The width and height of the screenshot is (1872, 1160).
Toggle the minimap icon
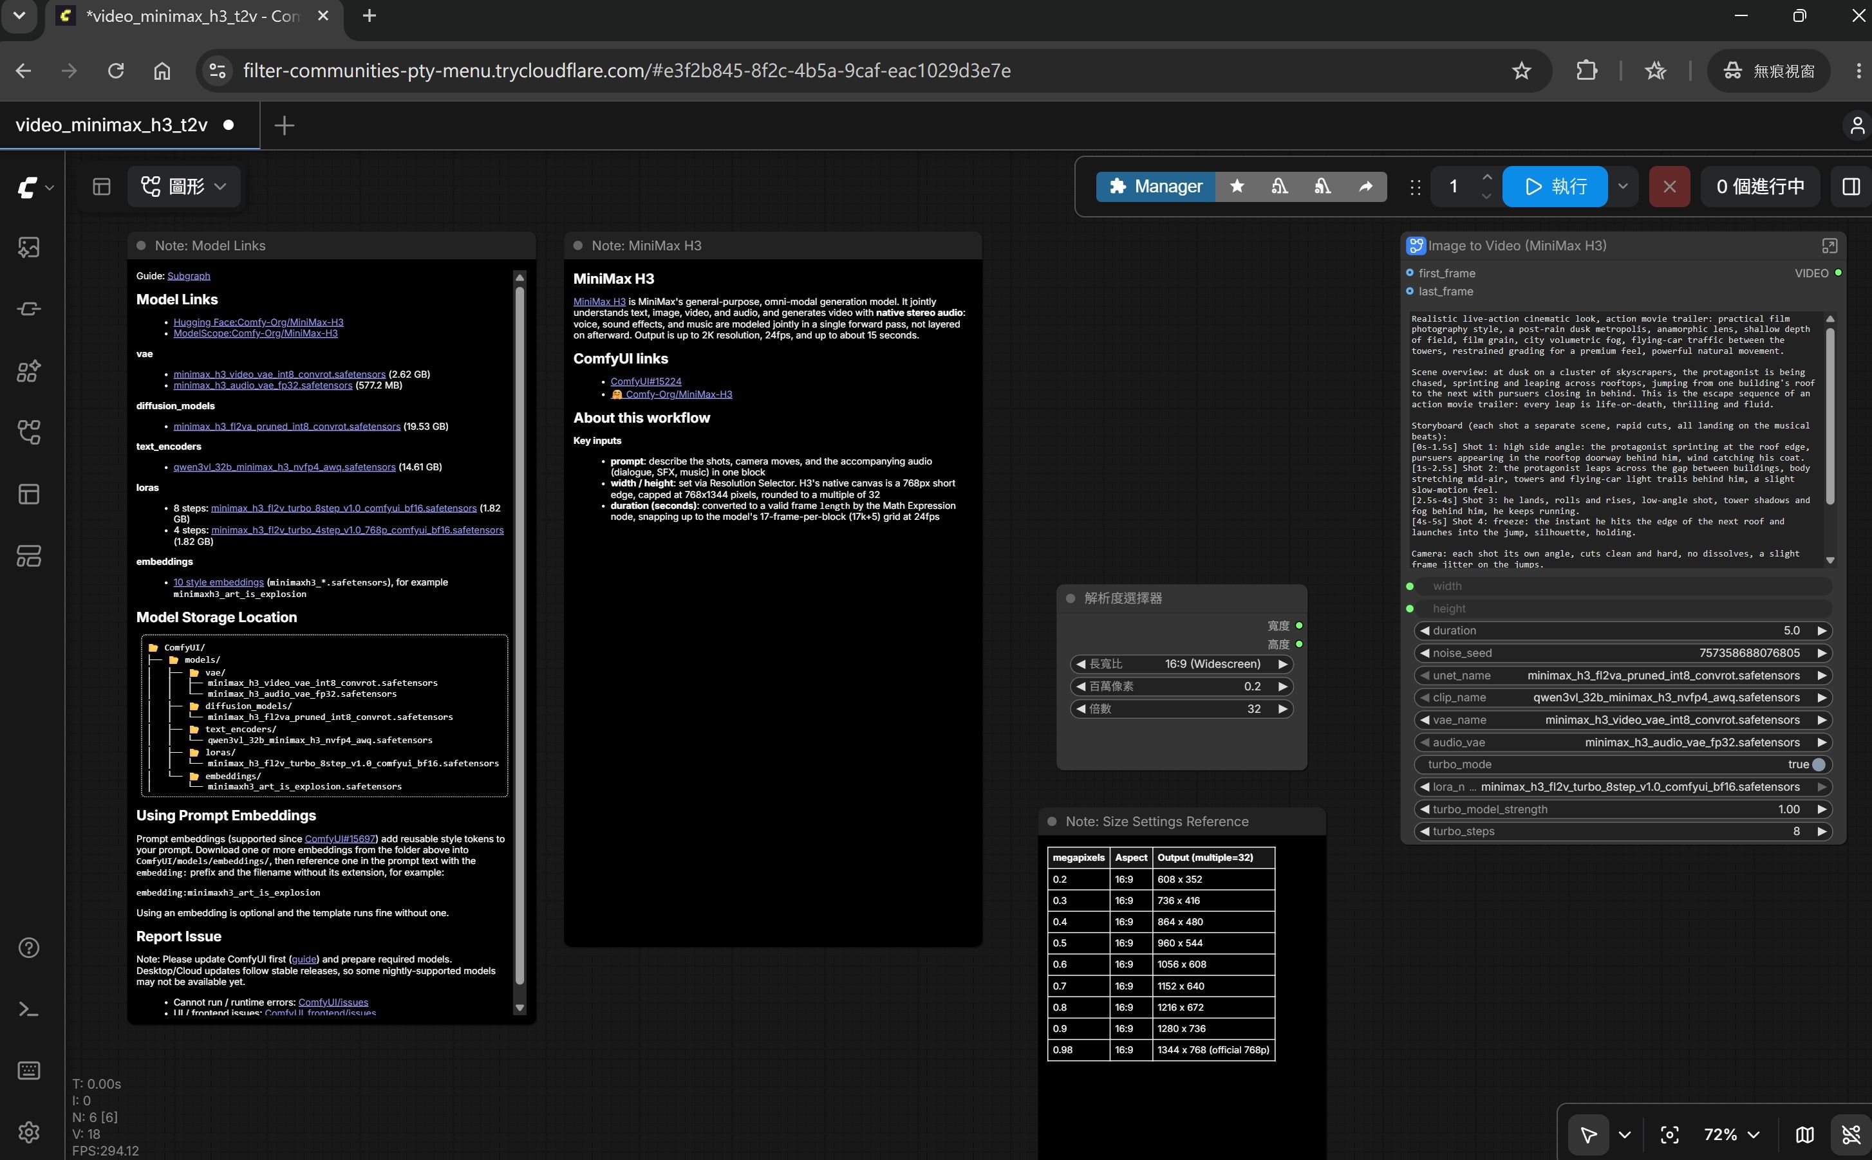pos(1804,1134)
